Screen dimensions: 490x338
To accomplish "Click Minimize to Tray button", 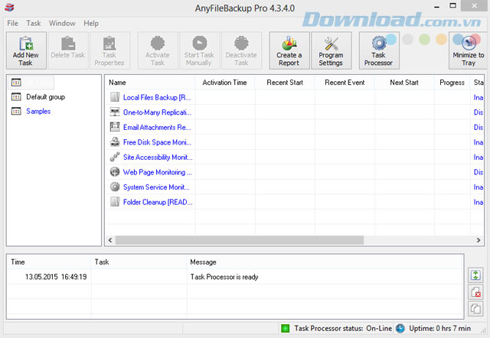I will [469, 50].
